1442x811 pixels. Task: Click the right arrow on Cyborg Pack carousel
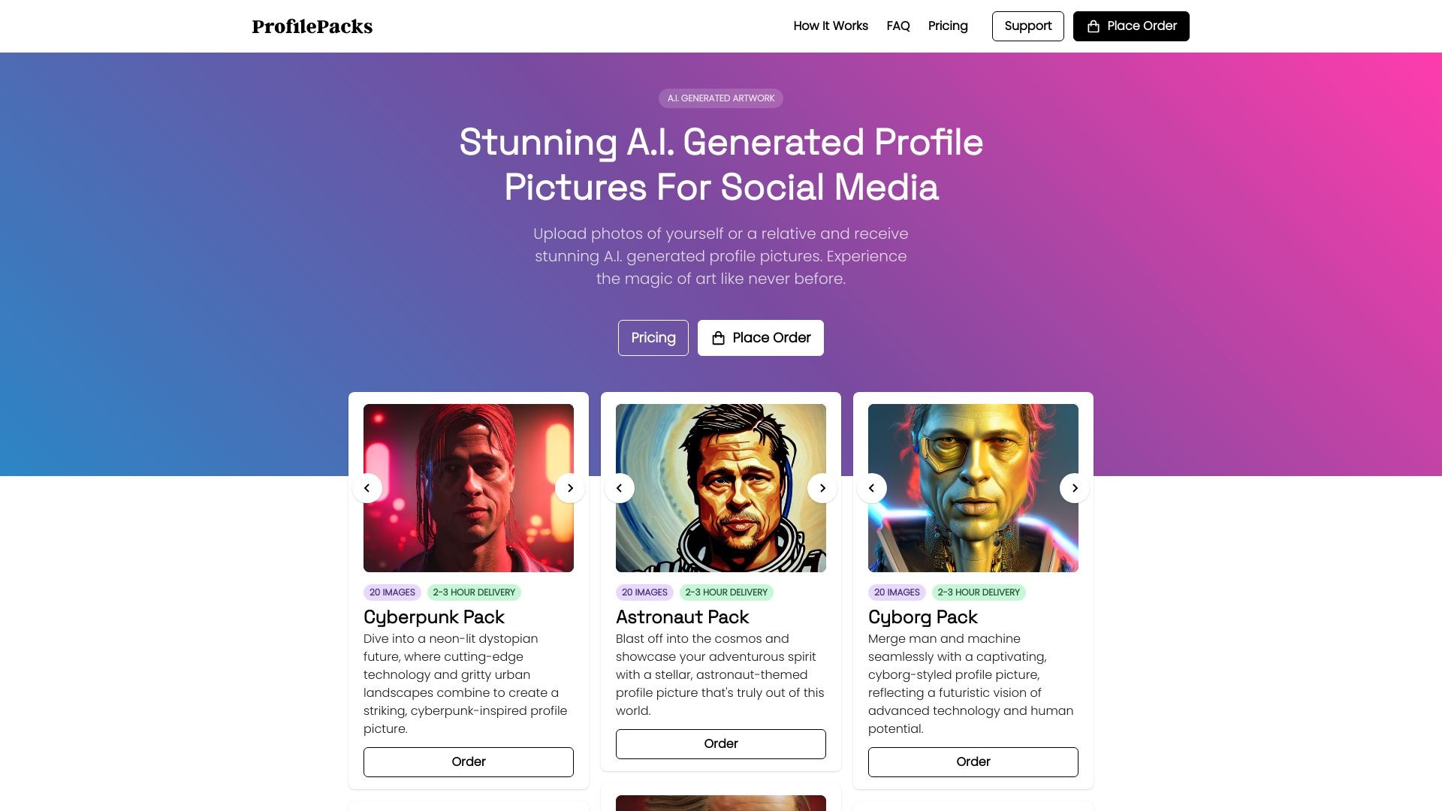point(1075,487)
